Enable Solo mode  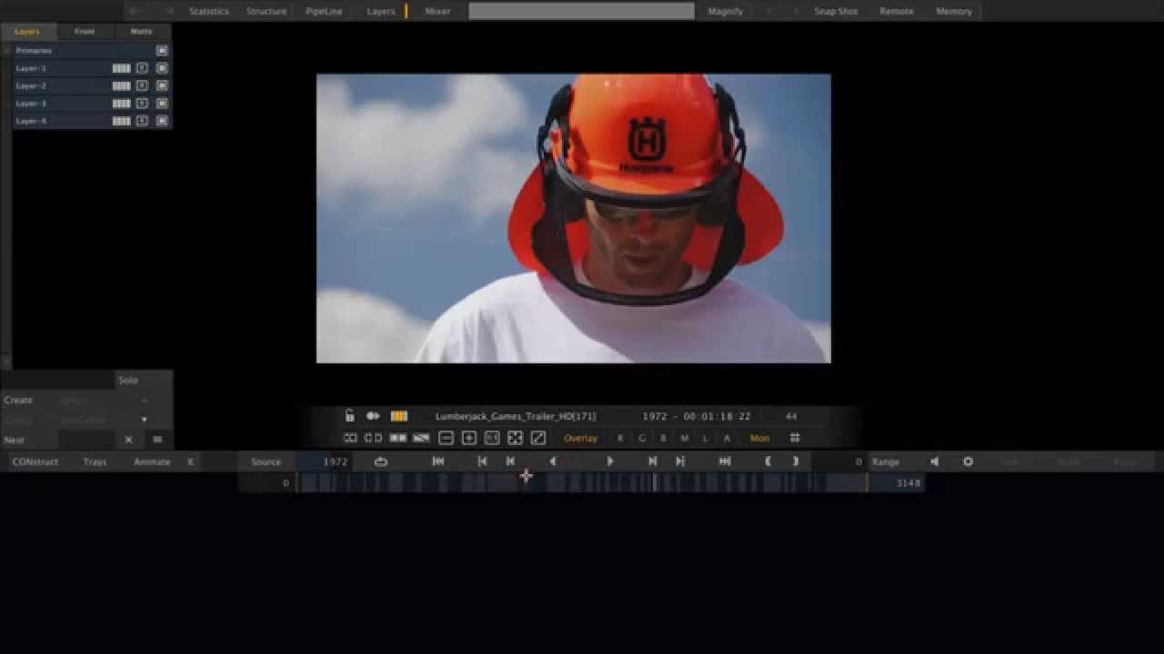tap(128, 380)
